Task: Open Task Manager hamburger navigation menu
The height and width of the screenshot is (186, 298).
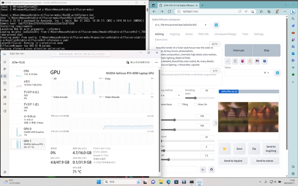Action: (5, 62)
